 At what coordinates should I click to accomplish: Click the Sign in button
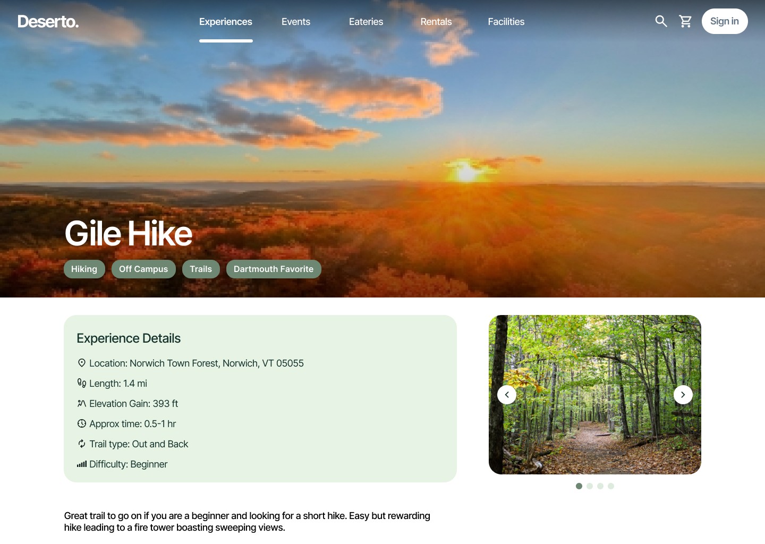click(725, 21)
